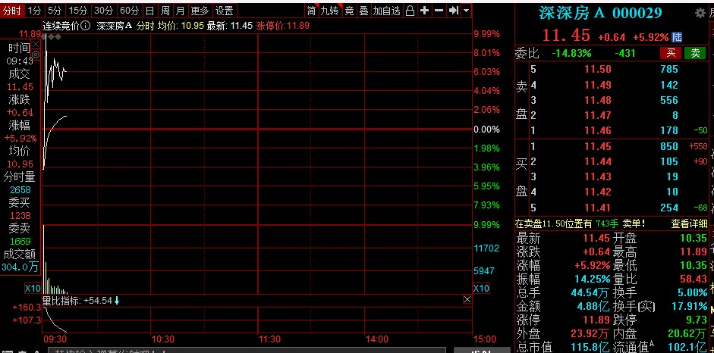Open quote panel settings gear icon
The height and width of the screenshot is (353, 714).
[x=700, y=13]
